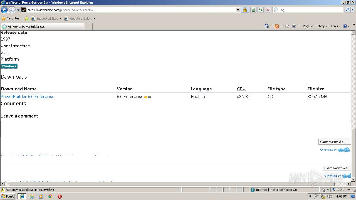
Task: Click the vertical scrollbar up arrow
Action: [353, 33]
